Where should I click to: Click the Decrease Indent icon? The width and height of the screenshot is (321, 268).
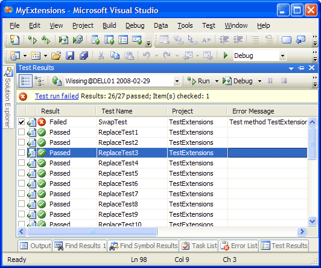tap(224, 39)
